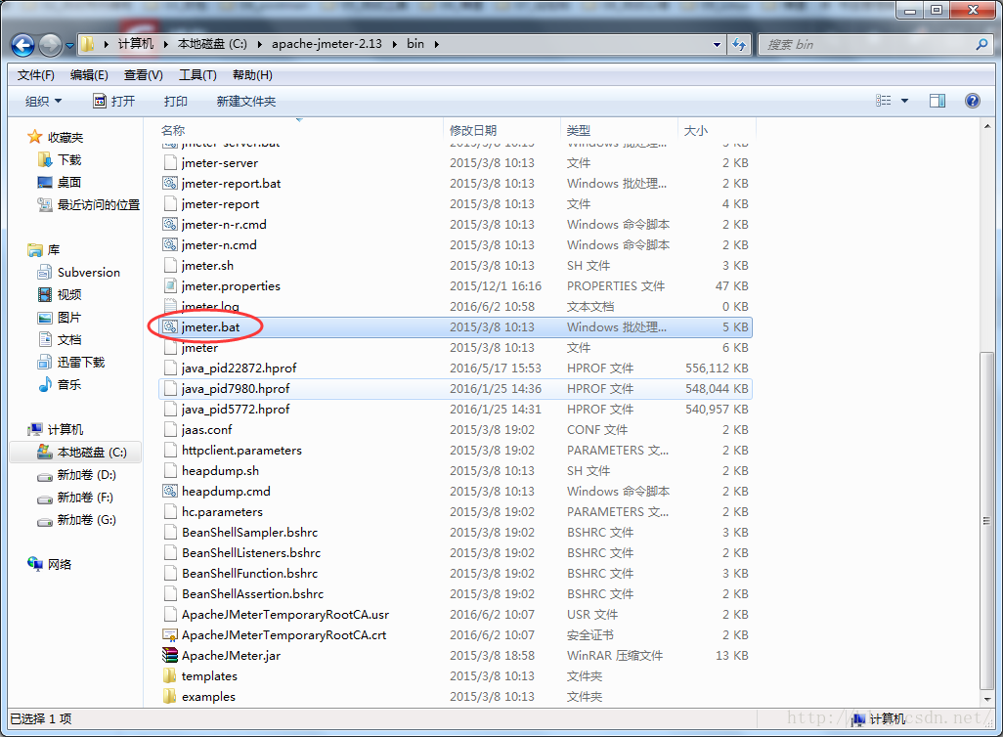
Task: Open the 图片 library
Action: (x=60, y=318)
